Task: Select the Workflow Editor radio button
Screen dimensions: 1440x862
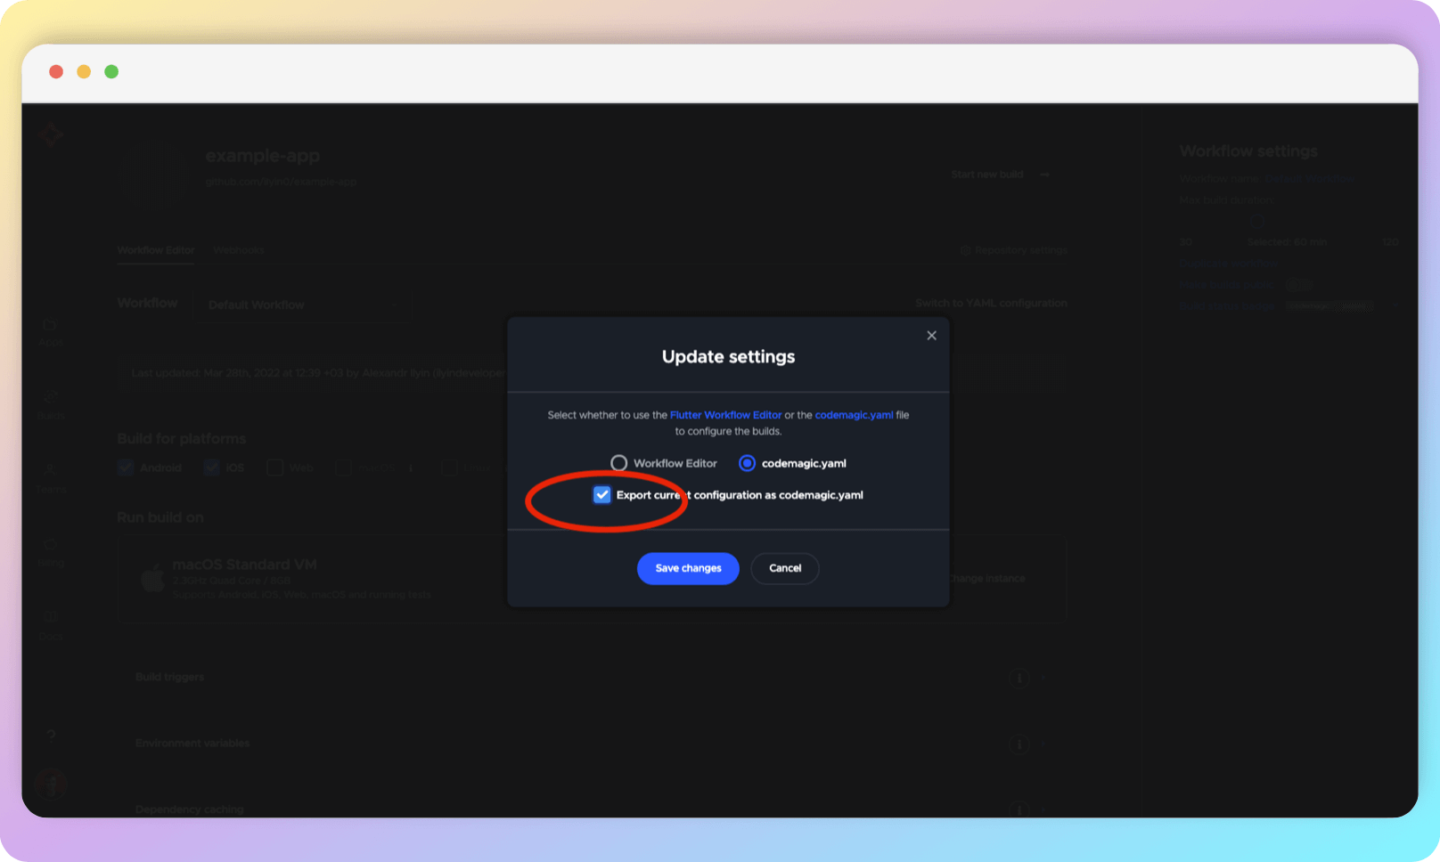Action: [619, 462]
